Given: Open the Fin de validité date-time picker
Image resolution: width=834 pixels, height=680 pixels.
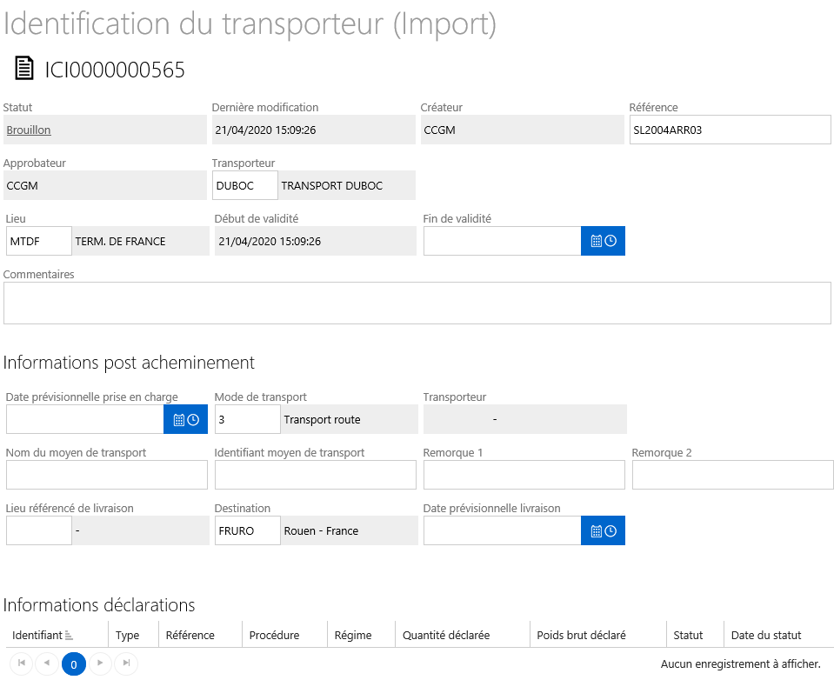Looking at the screenshot, I should [x=603, y=241].
